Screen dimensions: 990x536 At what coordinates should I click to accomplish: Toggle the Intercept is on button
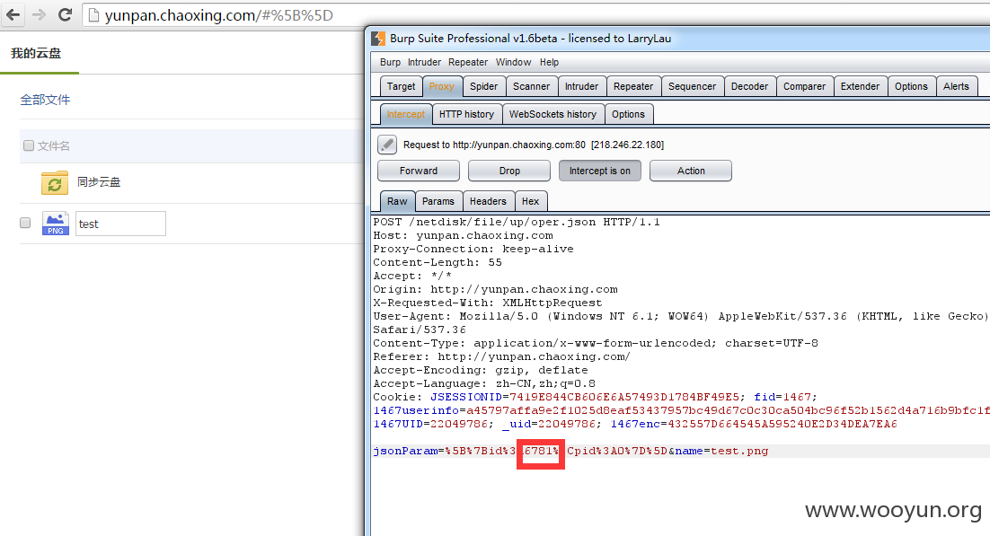coord(599,171)
